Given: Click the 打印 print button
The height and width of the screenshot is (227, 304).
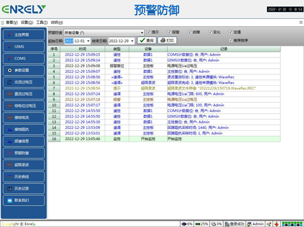Looking at the screenshot, I should [x=167, y=40].
